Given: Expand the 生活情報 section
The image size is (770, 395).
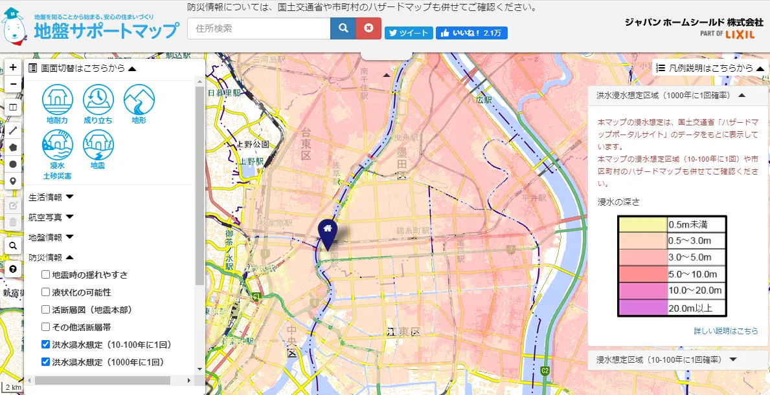Looking at the screenshot, I should click(x=52, y=197).
